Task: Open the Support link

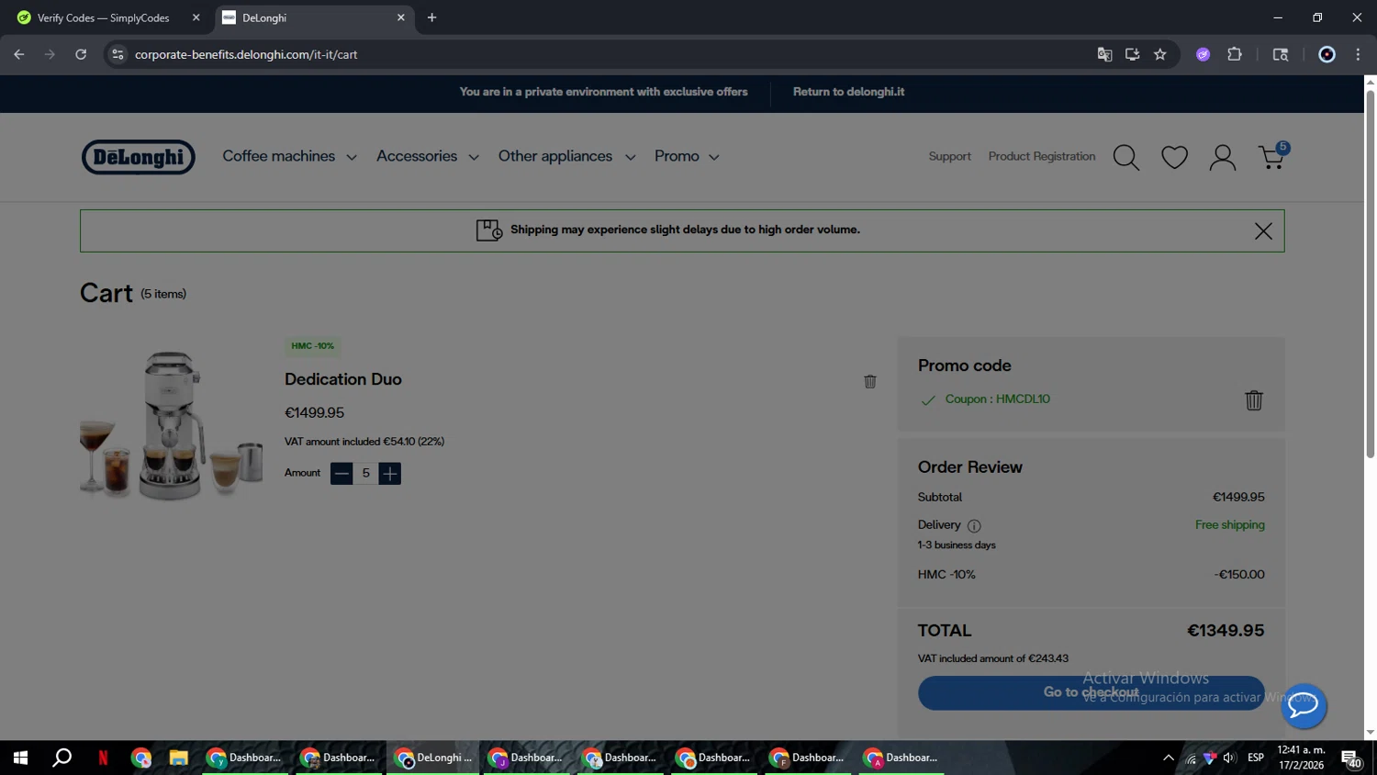Action: [949, 156]
